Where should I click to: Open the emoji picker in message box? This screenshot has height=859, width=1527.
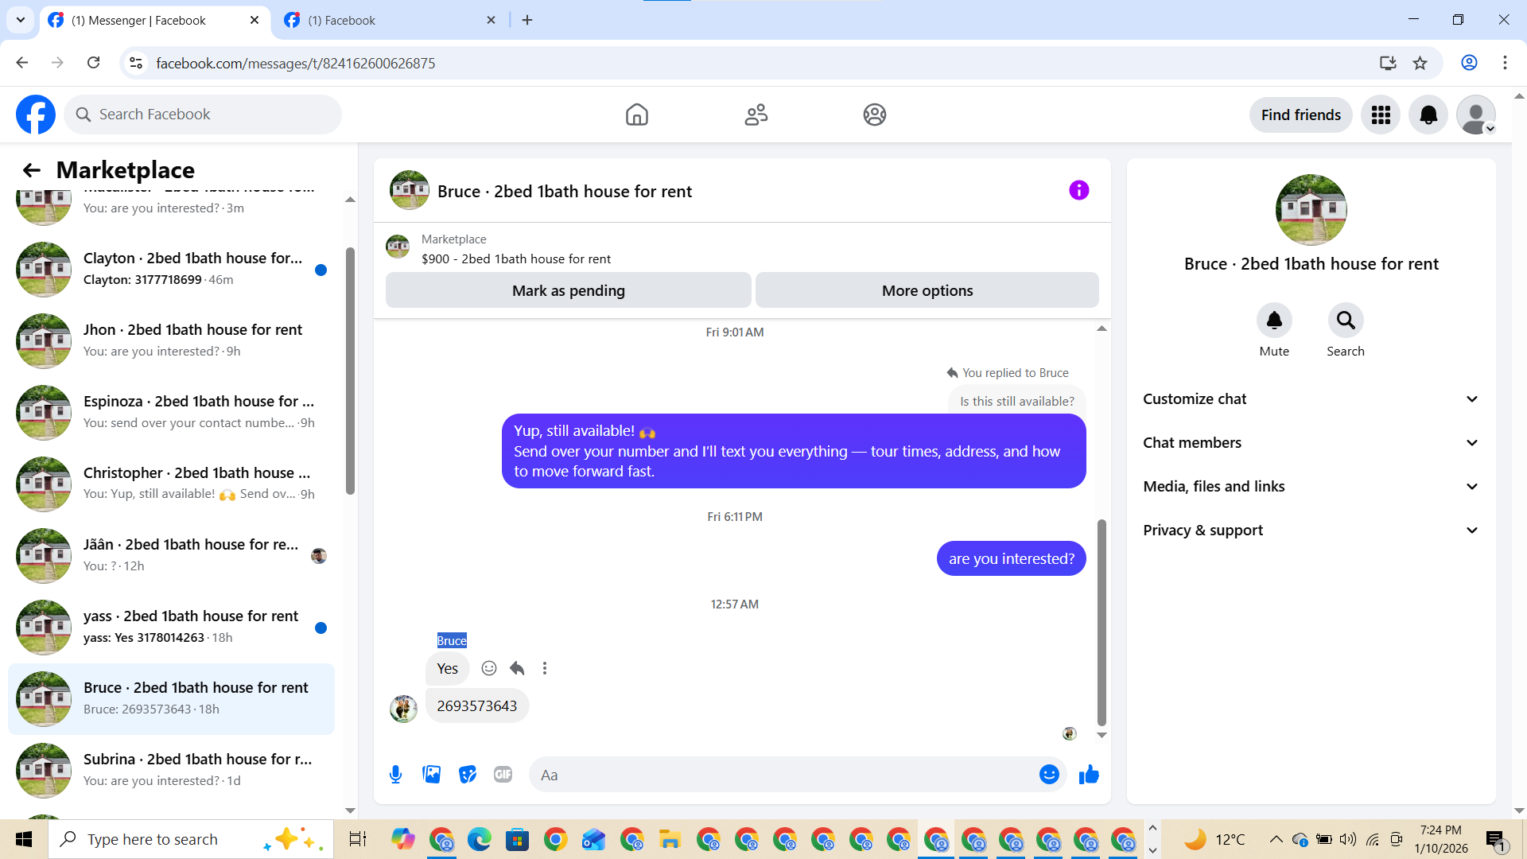[x=1049, y=775]
